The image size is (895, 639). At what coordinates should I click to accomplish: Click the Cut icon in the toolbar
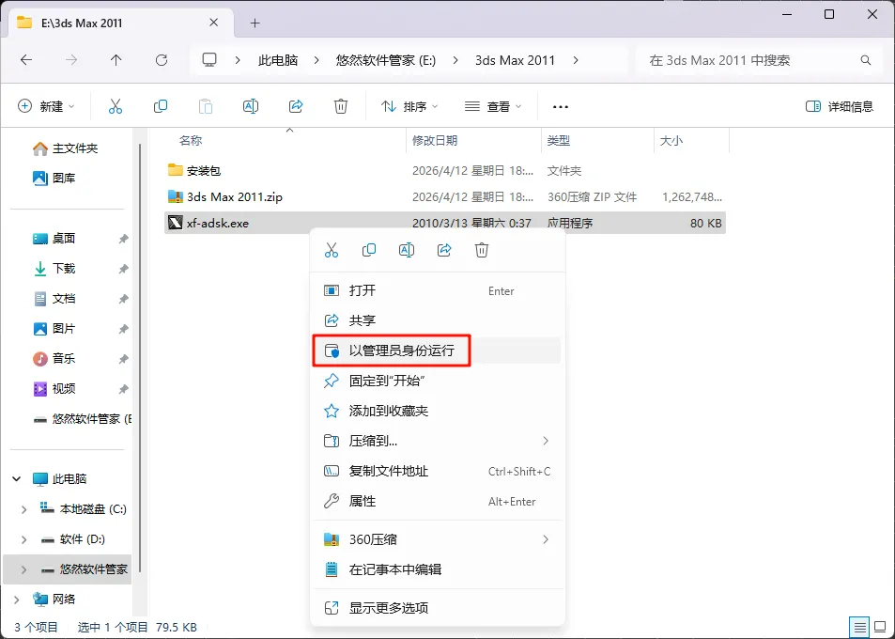(116, 106)
